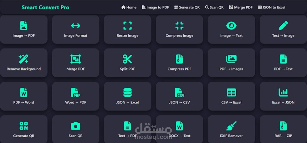The image size is (307, 143).
Task: Open the PDF → Text document icon
Action: 283,59
